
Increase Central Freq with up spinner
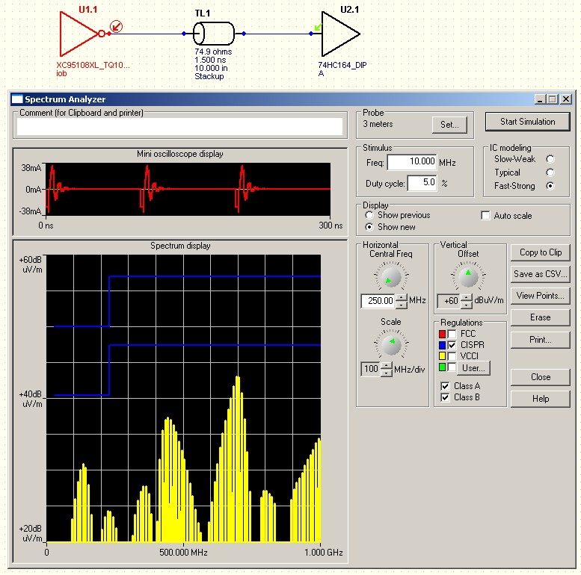(401, 297)
